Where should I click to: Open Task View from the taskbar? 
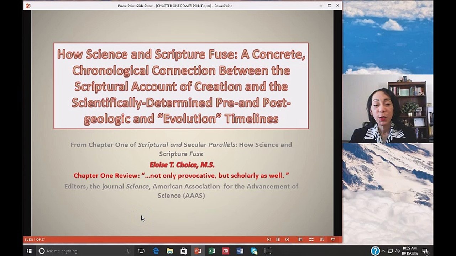coord(141,251)
